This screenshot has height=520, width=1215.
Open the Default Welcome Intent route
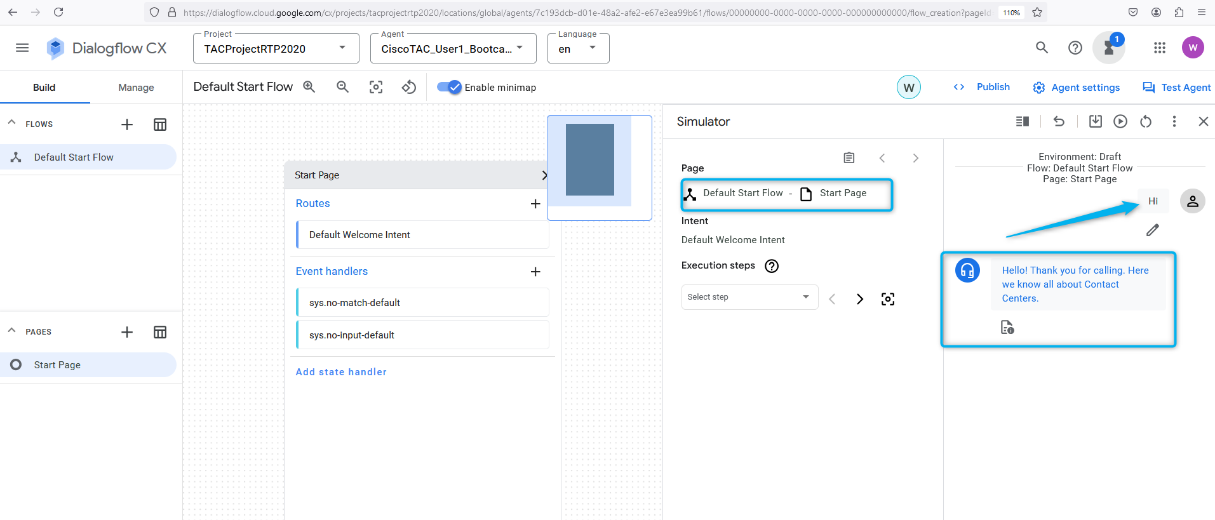tap(422, 235)
